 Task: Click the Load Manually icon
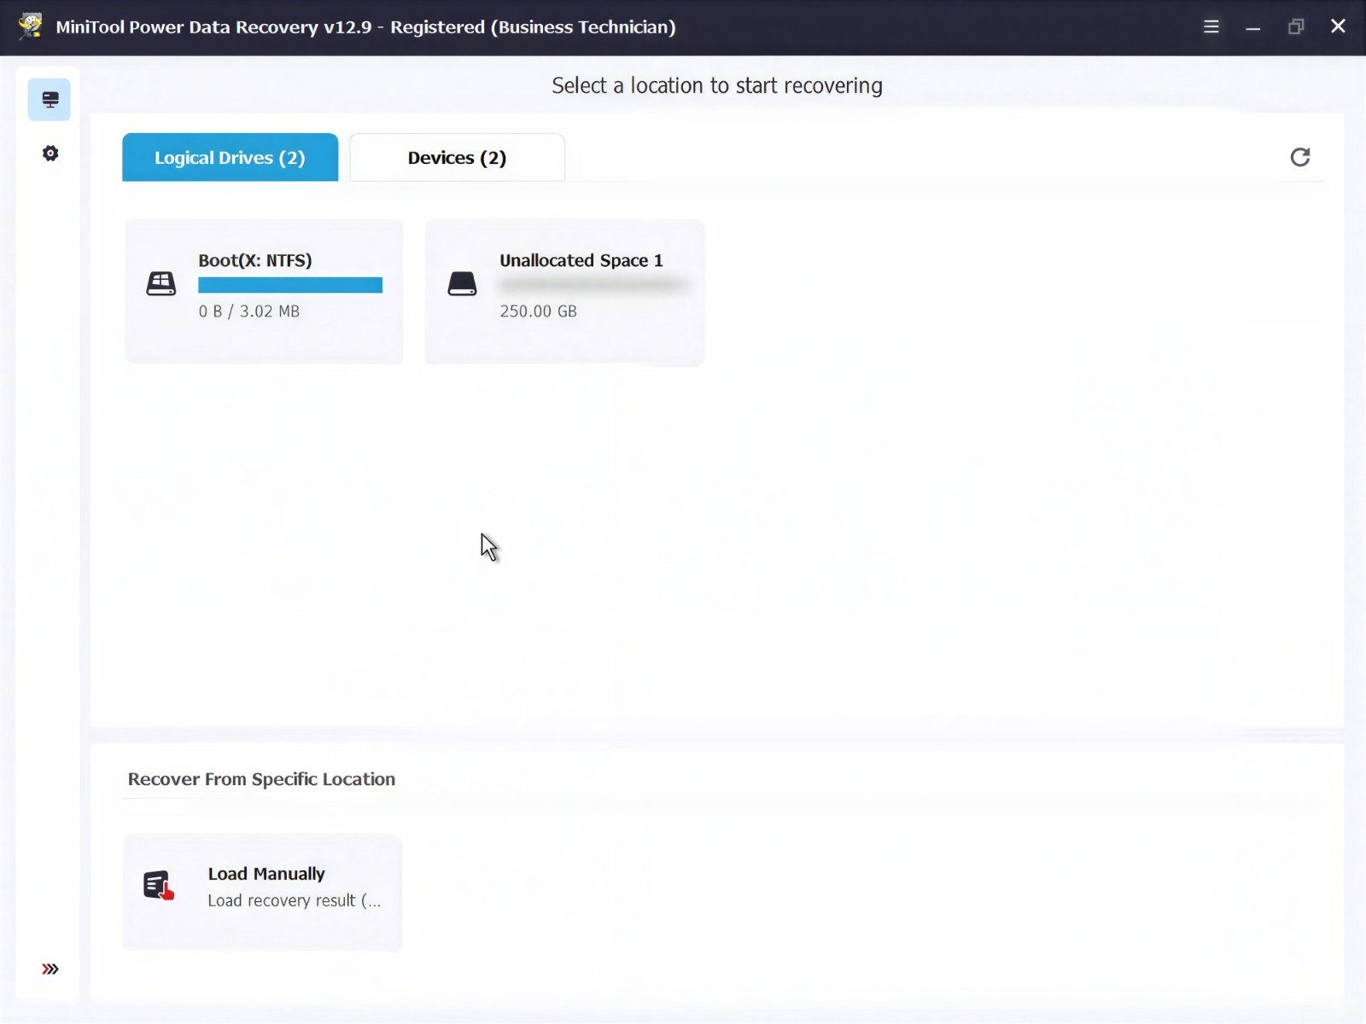[159, 886]
